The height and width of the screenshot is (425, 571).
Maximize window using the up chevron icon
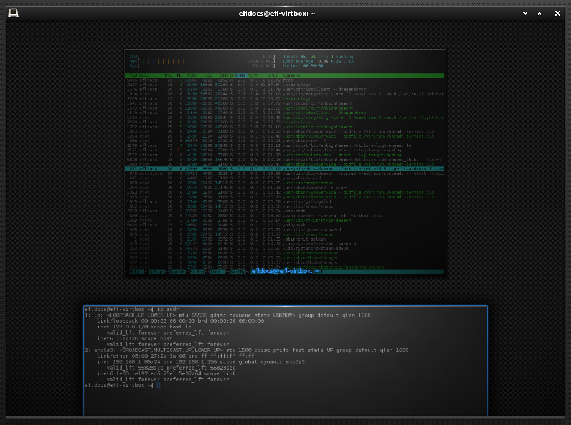click(540, 14)
